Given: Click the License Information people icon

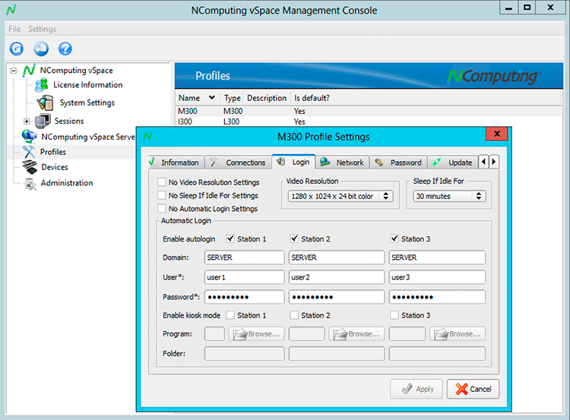Looking at the screenshot, I should [x=42, y=85].
